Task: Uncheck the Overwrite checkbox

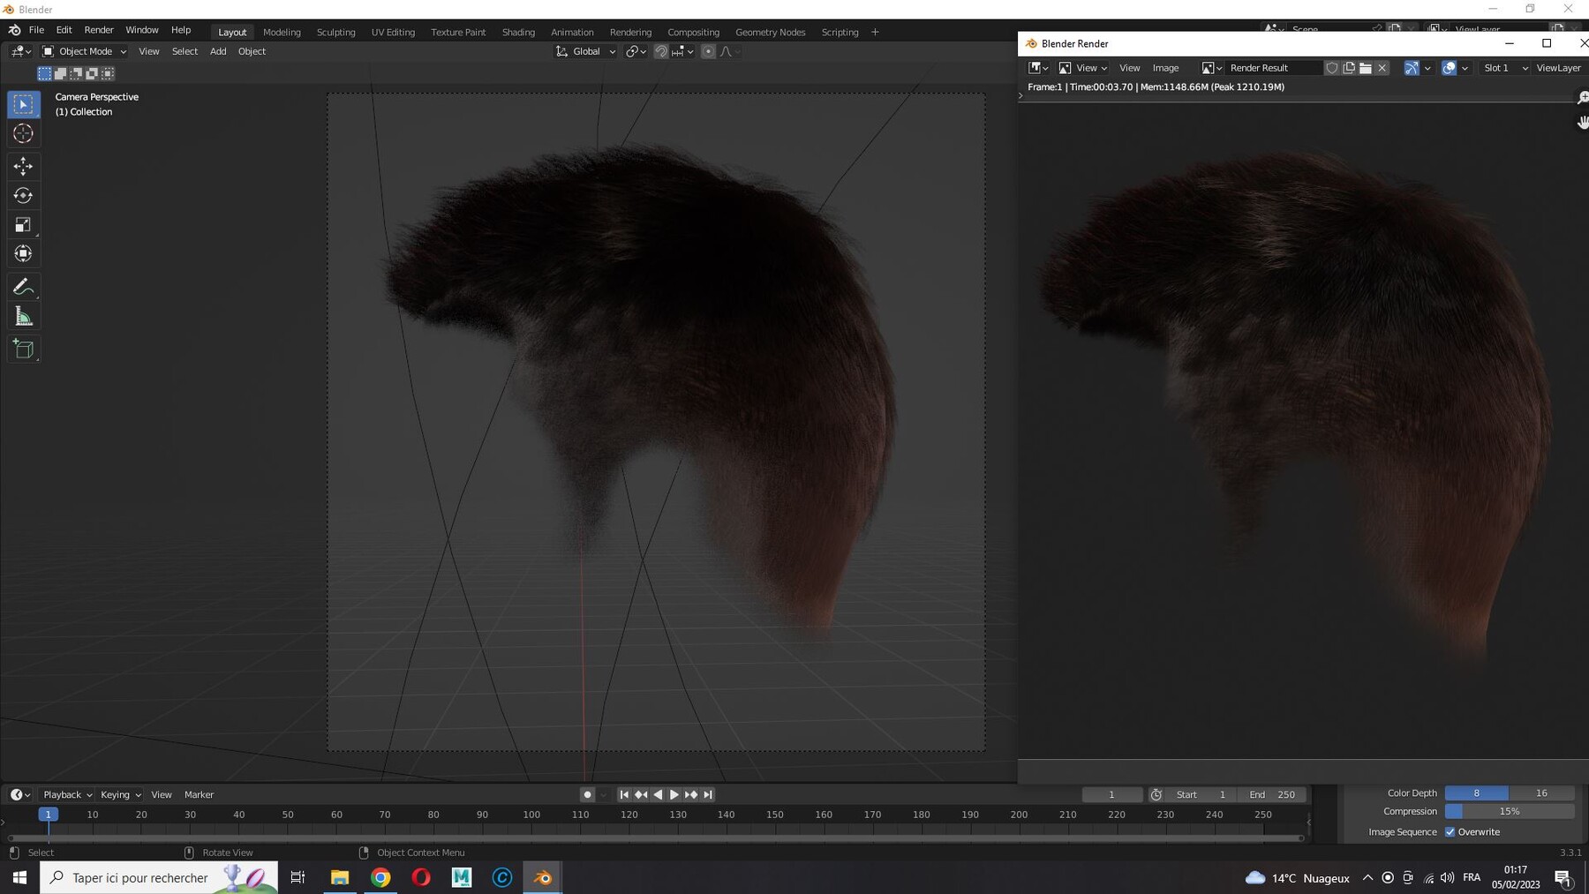Action: coord(1450,832)
